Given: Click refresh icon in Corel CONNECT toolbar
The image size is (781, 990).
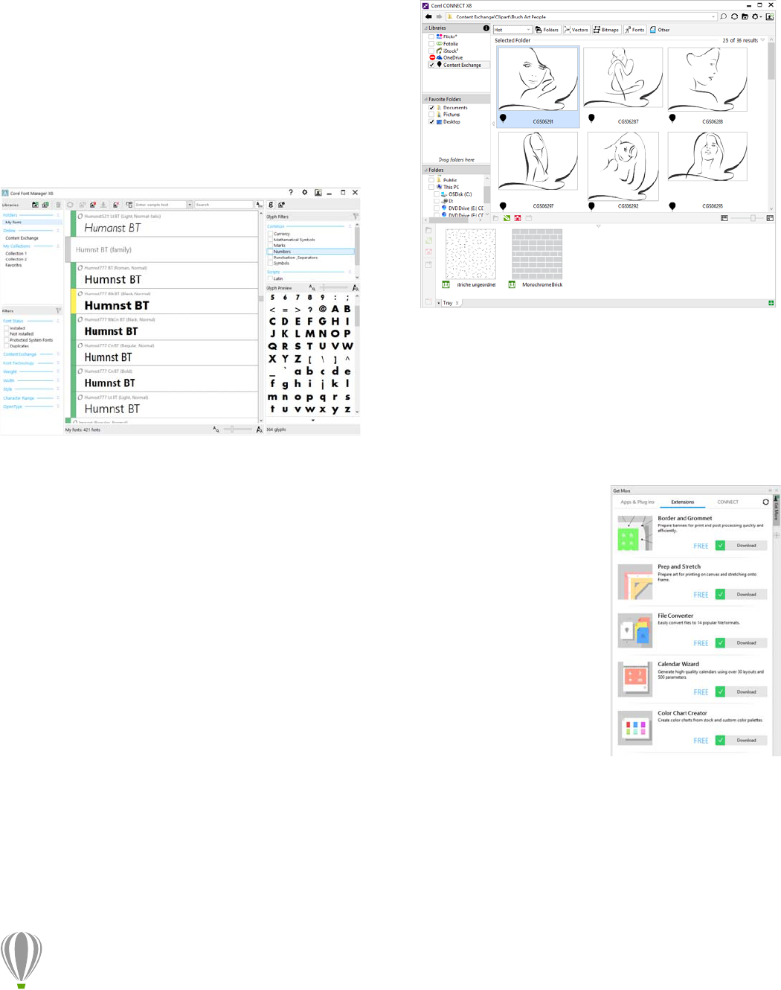Looking at the screenshot, I should [734, 16].
